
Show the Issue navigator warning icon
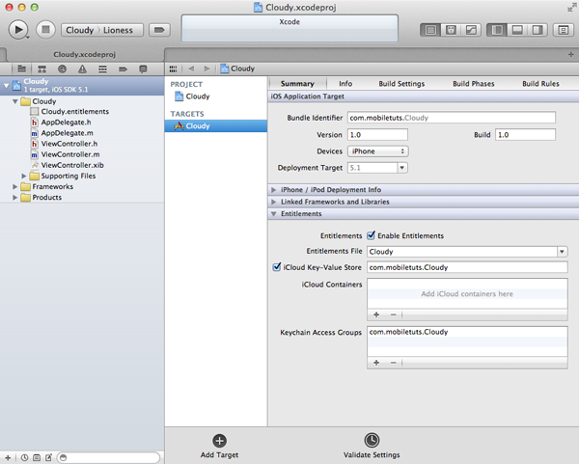click(82, 69)
